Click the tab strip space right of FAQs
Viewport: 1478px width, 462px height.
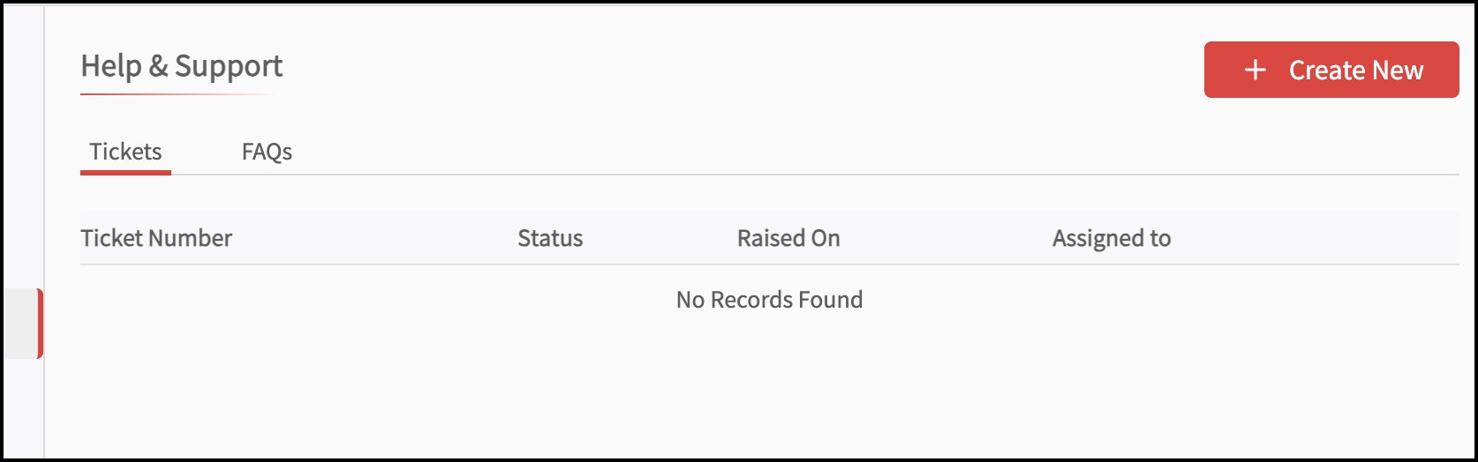coord(874,152)
